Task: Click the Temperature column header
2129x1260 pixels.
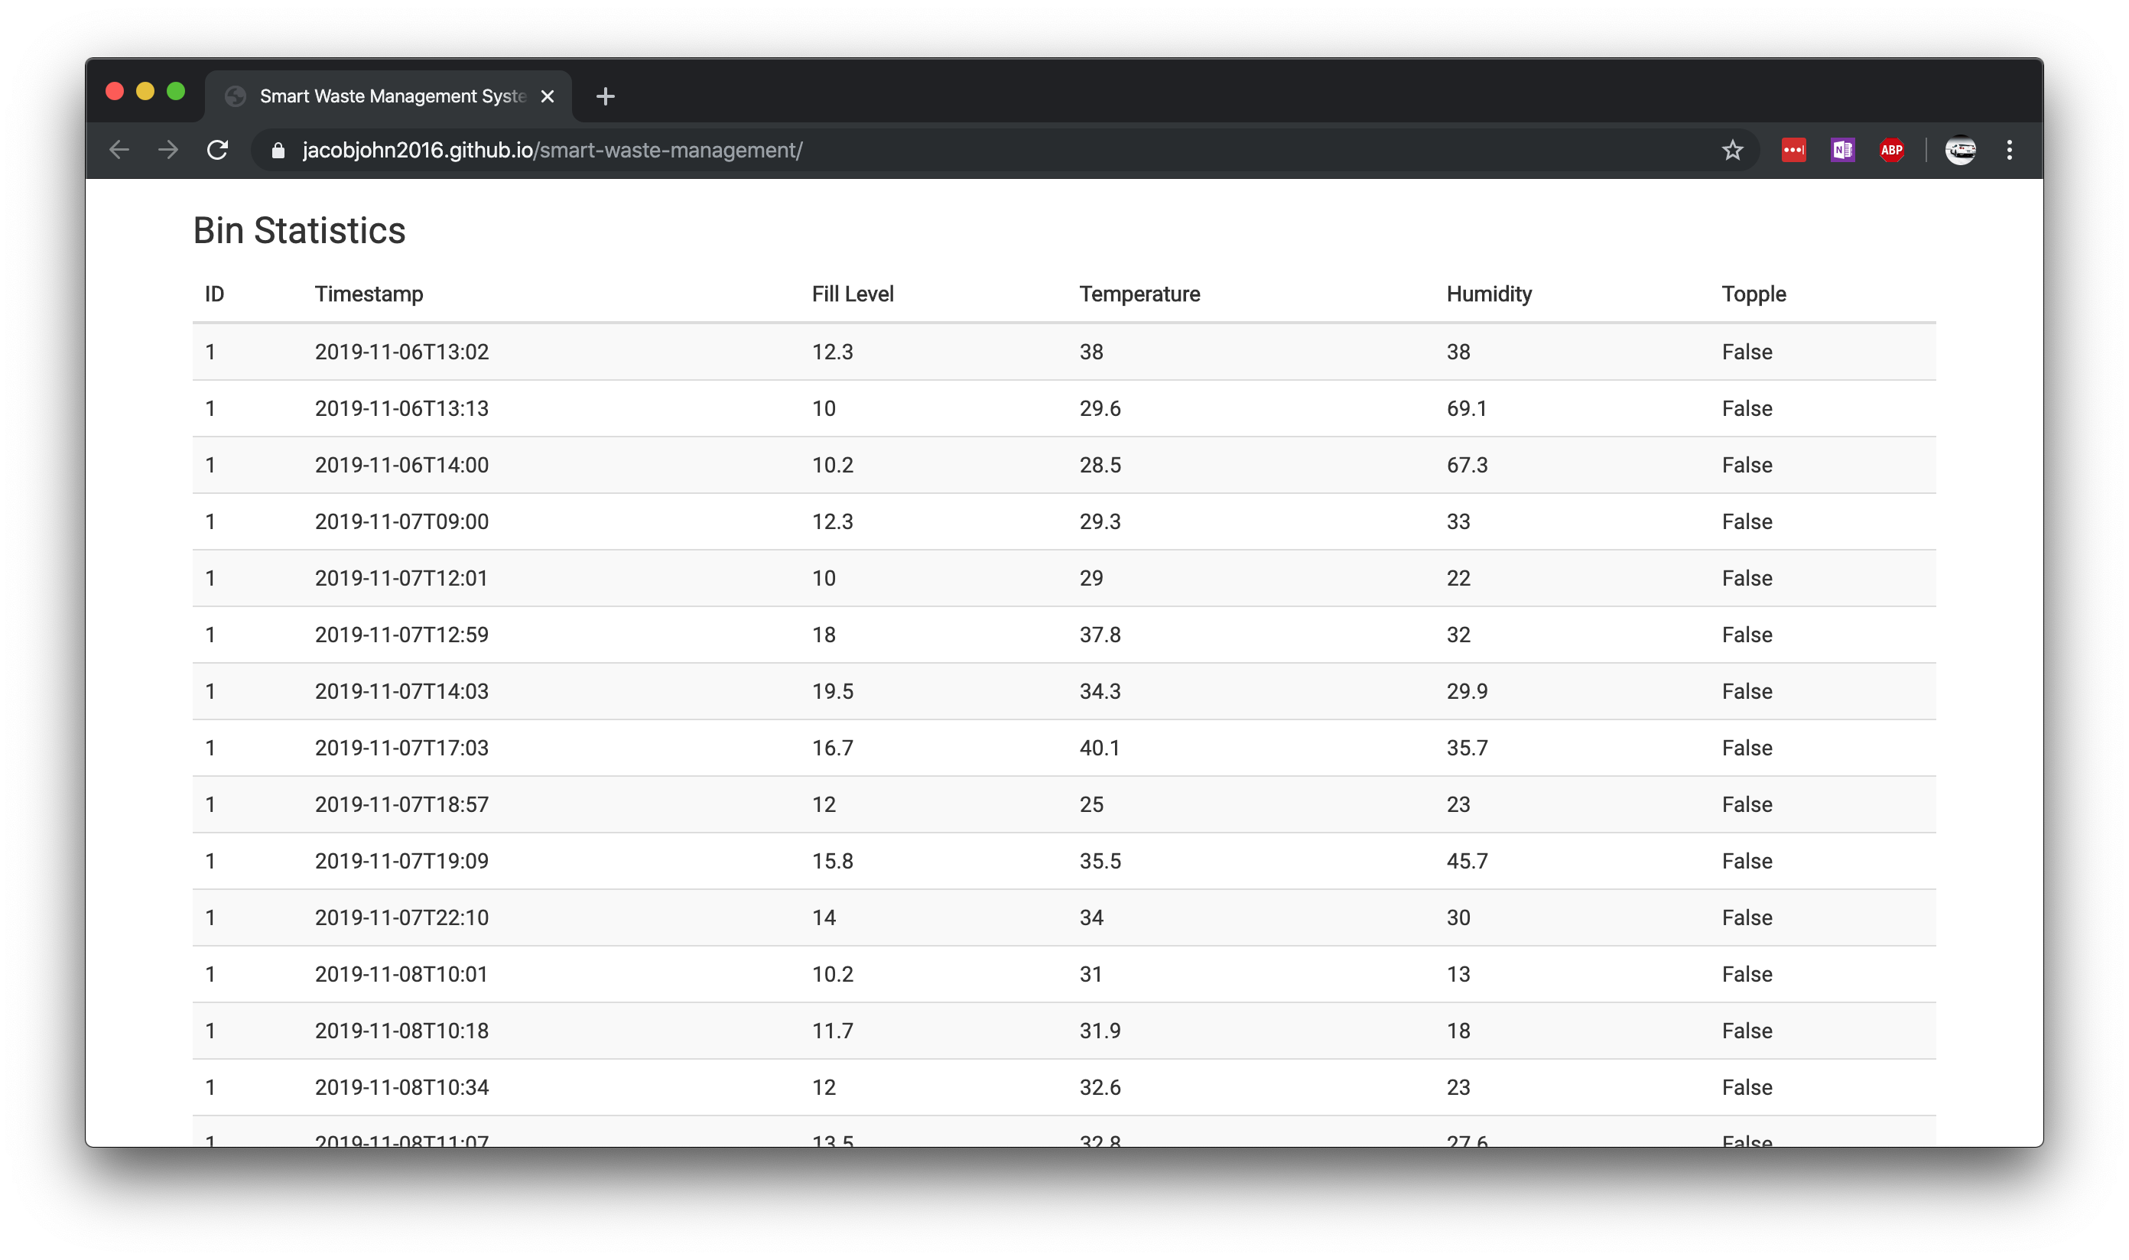Action: pos(1139,294)
